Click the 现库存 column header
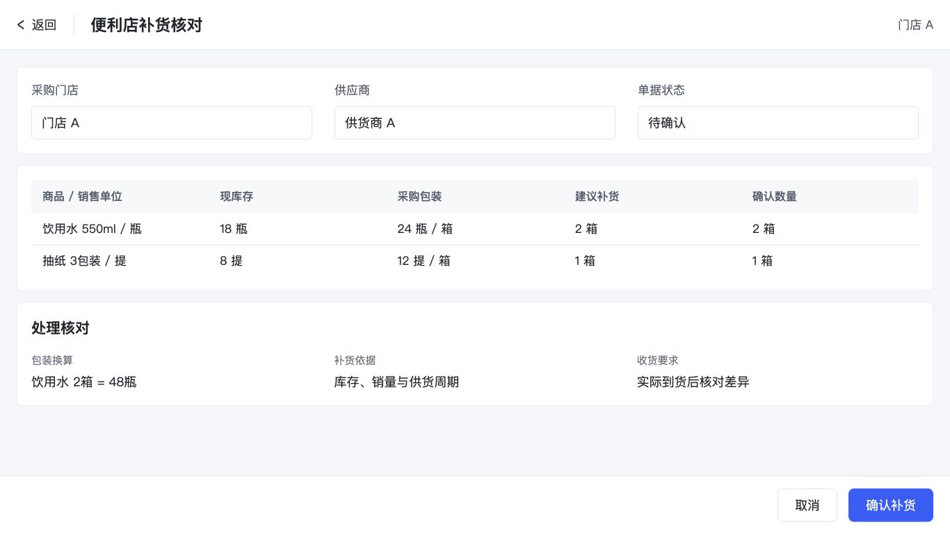Image resolution: width=950 pixels, height=534 pixels. (236, 197)
